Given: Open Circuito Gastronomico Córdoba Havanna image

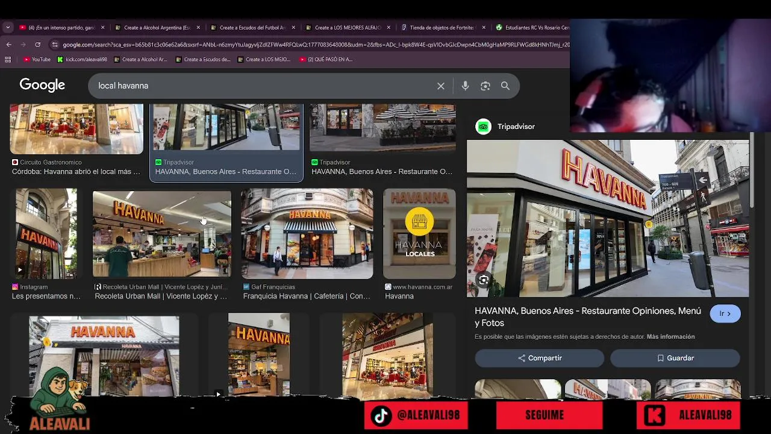Looking at the screenshot, I should [x=76, y=128].
